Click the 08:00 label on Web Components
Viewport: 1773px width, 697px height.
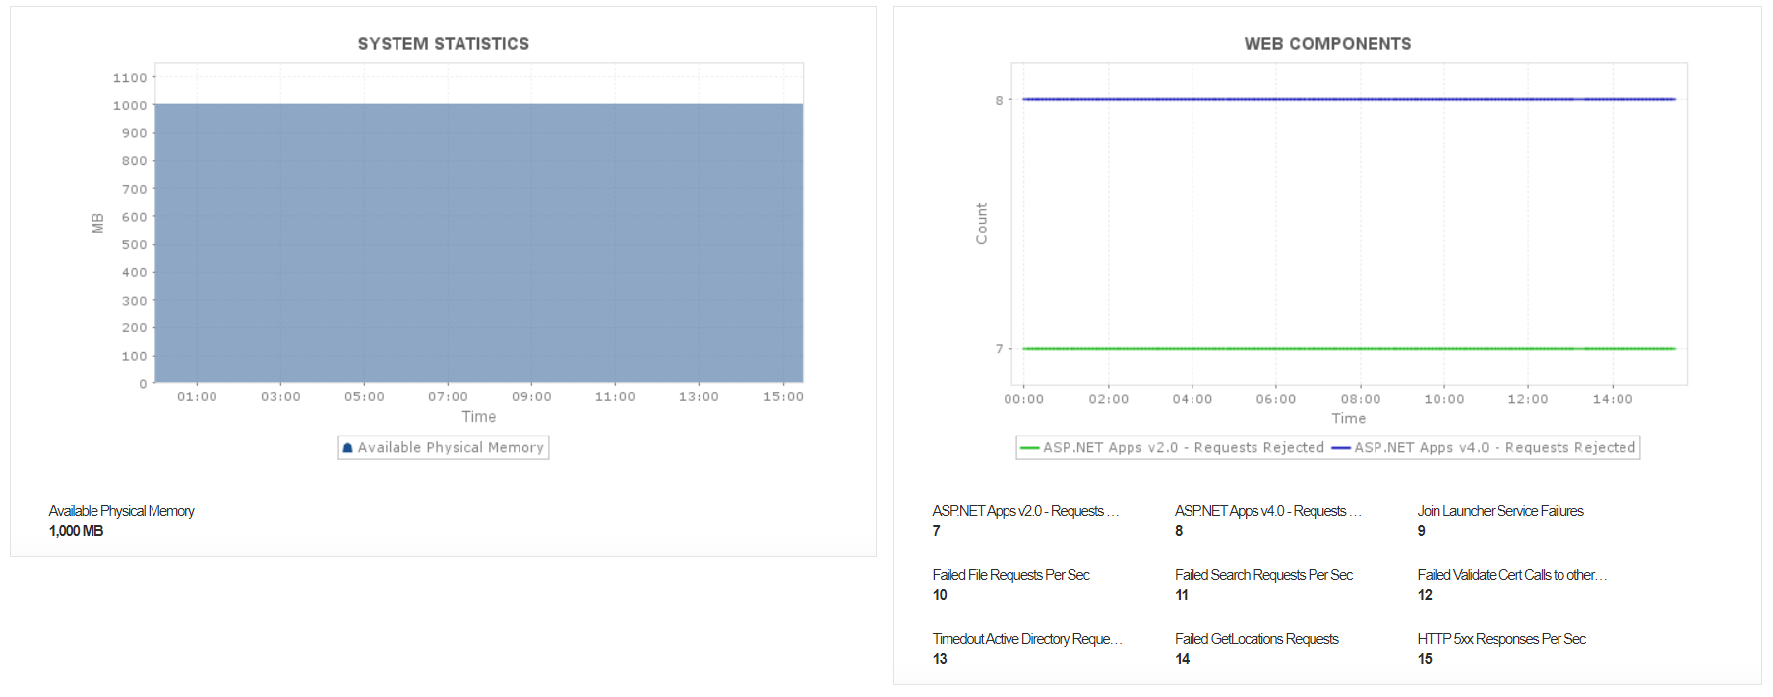click(x=1361, y=399)
